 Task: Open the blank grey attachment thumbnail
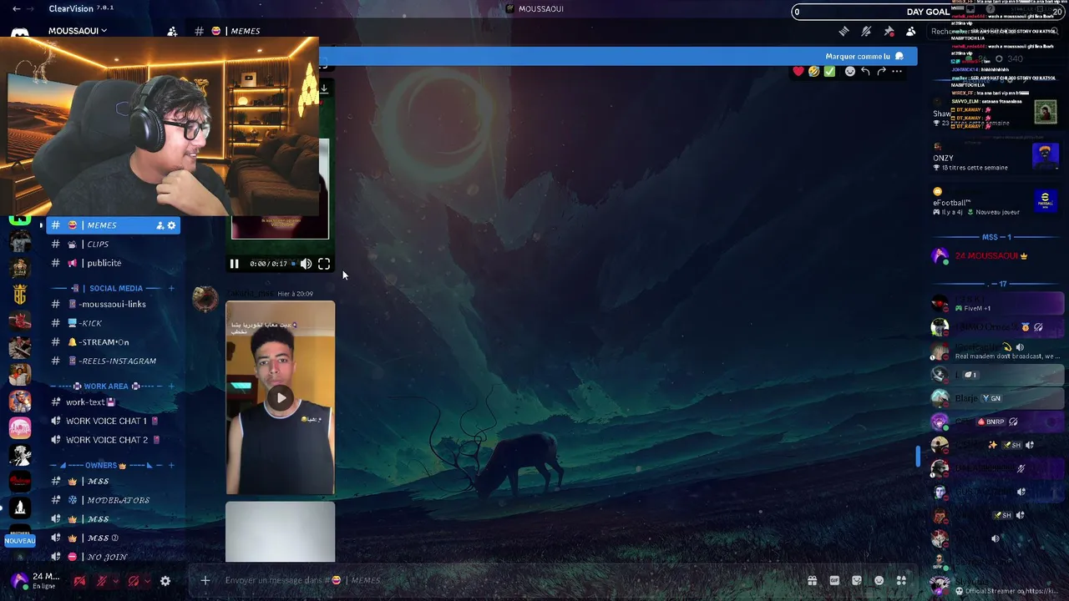tap(281, 532)
